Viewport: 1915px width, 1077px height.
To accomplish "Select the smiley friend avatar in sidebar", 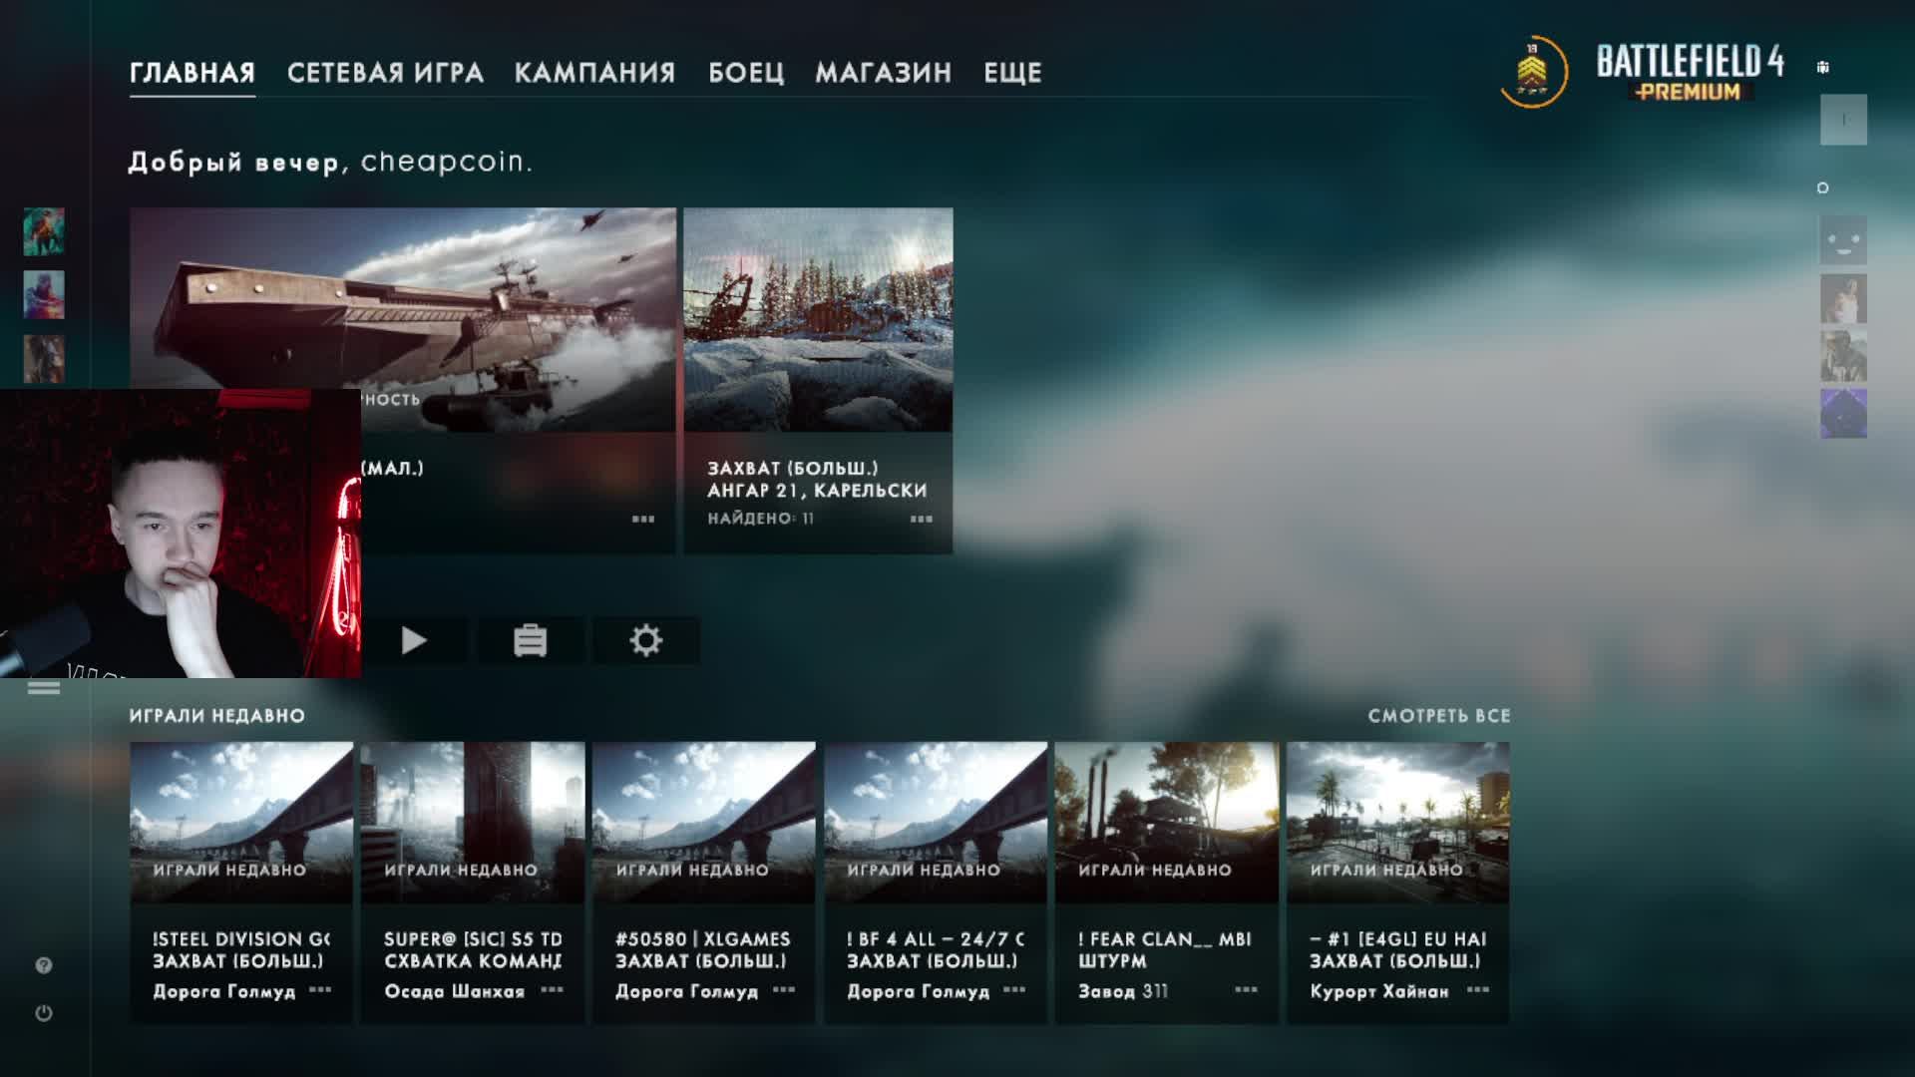I will point(1842,240).
